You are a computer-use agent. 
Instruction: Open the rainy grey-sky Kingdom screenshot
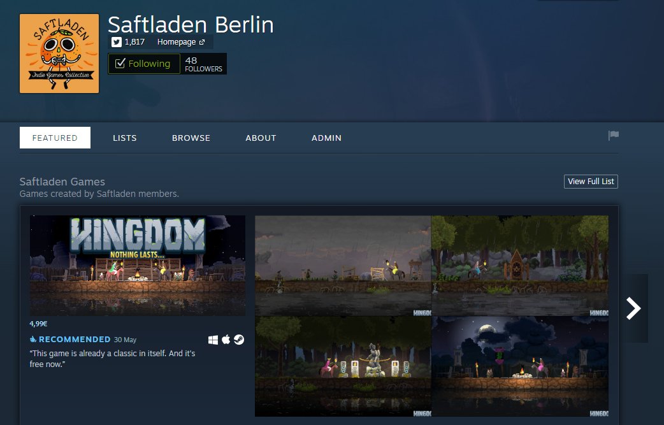(343, 266)
